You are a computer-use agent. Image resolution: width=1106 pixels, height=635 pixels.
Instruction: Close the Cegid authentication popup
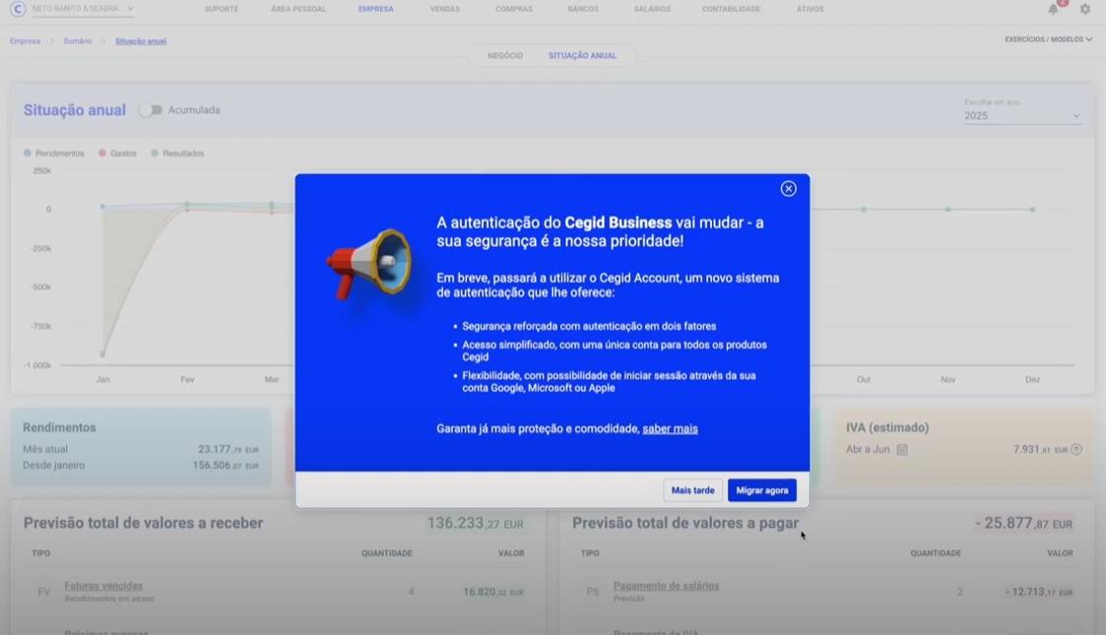coord(788,189)
